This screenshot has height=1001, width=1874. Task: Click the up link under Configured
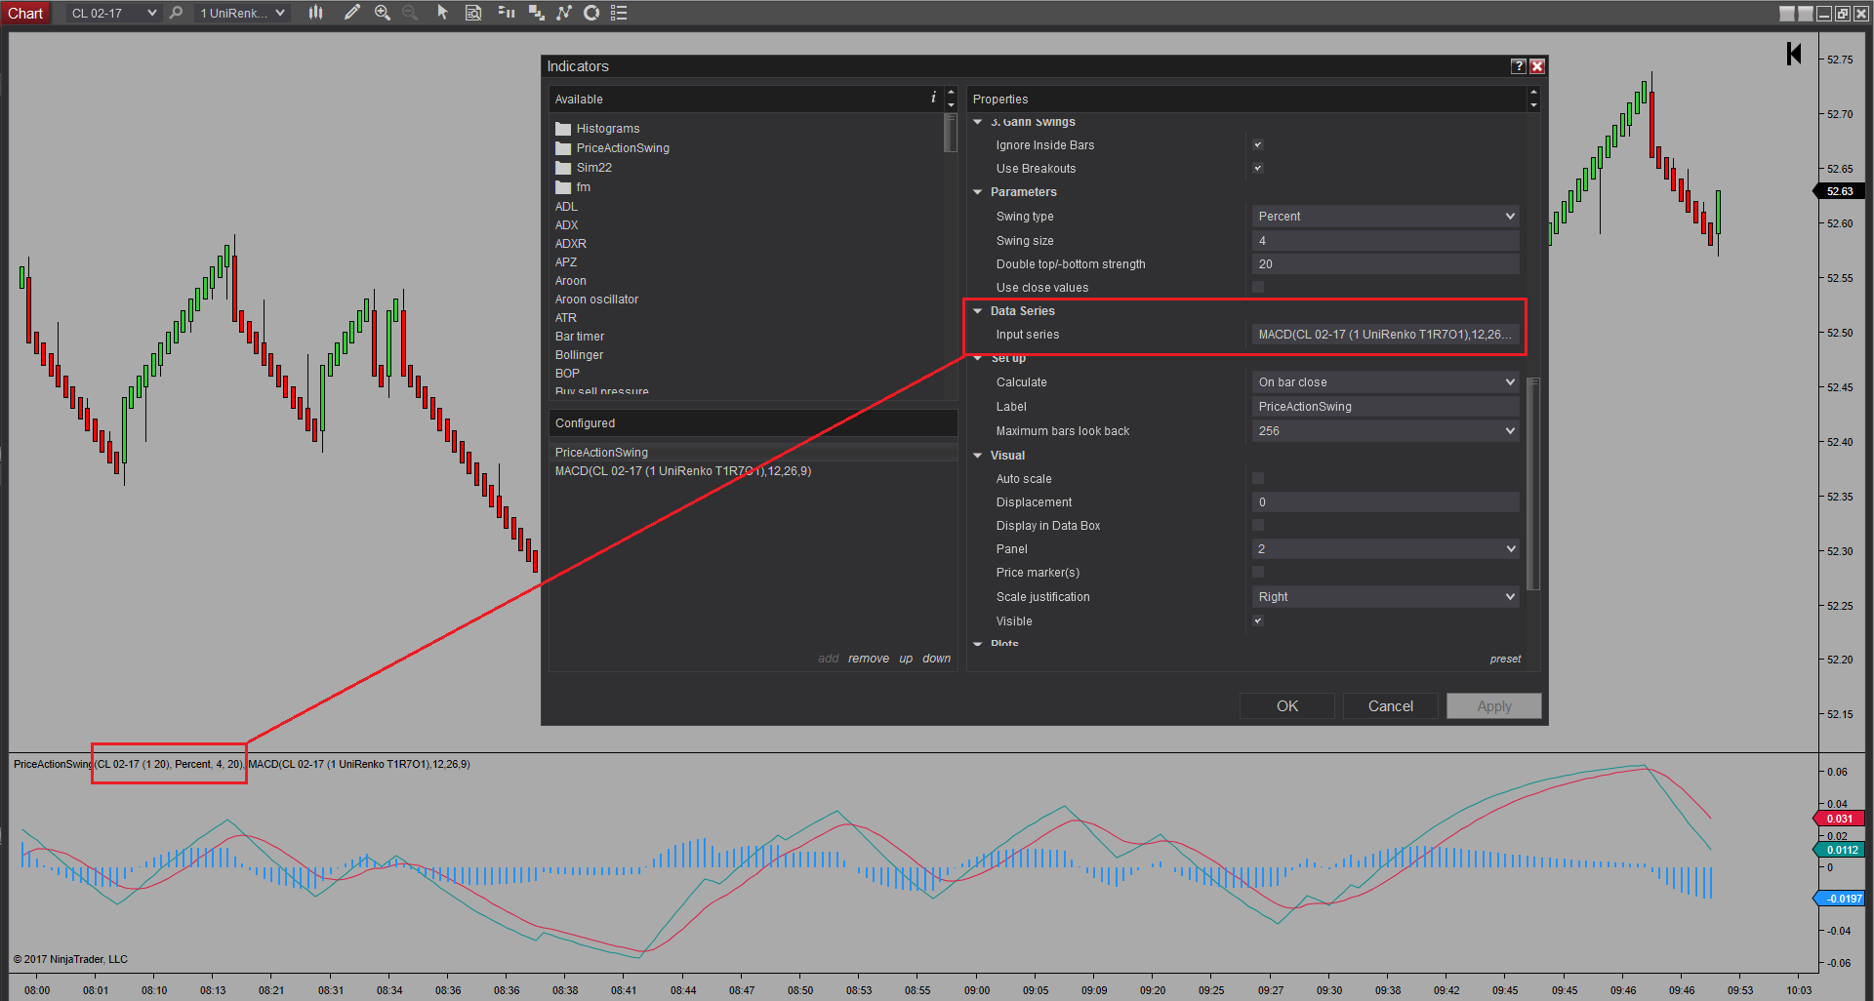point(906,659)
